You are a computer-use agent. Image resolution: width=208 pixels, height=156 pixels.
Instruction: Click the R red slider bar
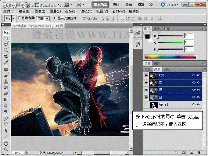170,36
